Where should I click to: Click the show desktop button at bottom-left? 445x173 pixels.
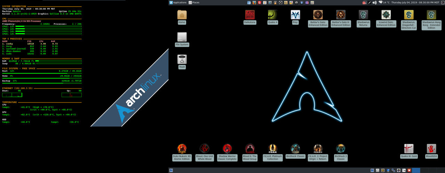point(171,170)
